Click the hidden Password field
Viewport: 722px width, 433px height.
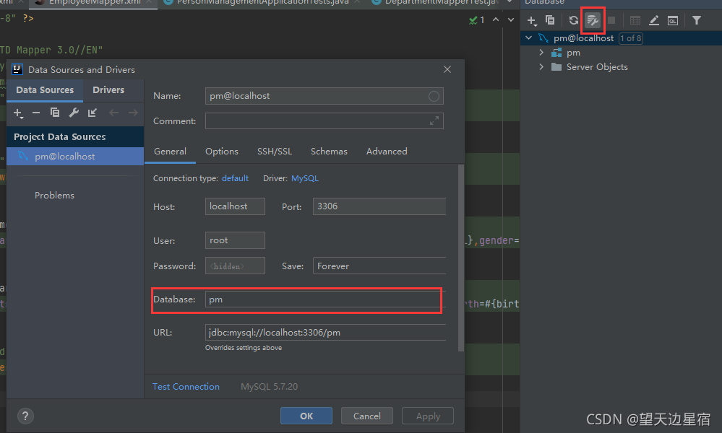point(235,266)
